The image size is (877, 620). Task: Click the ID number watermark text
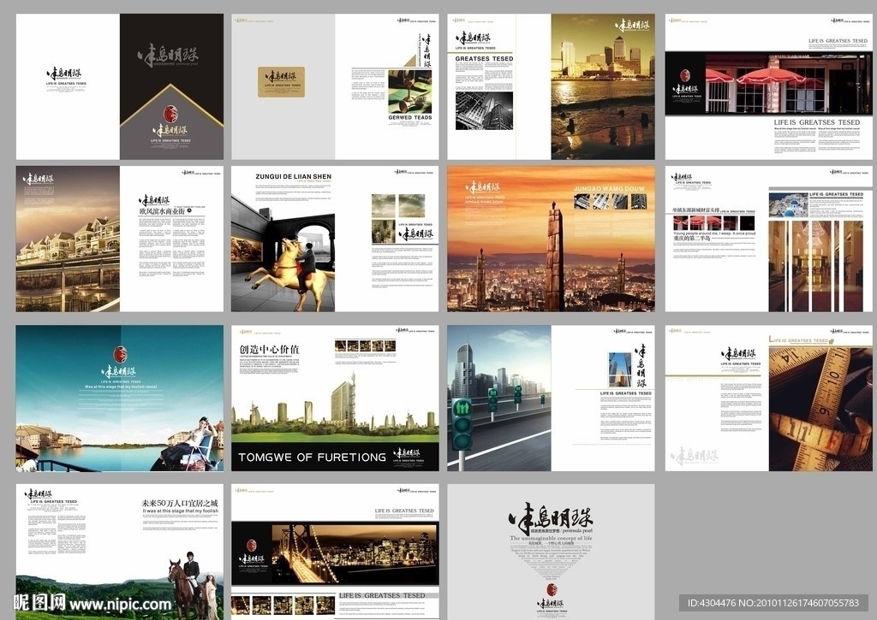point(778,604)
